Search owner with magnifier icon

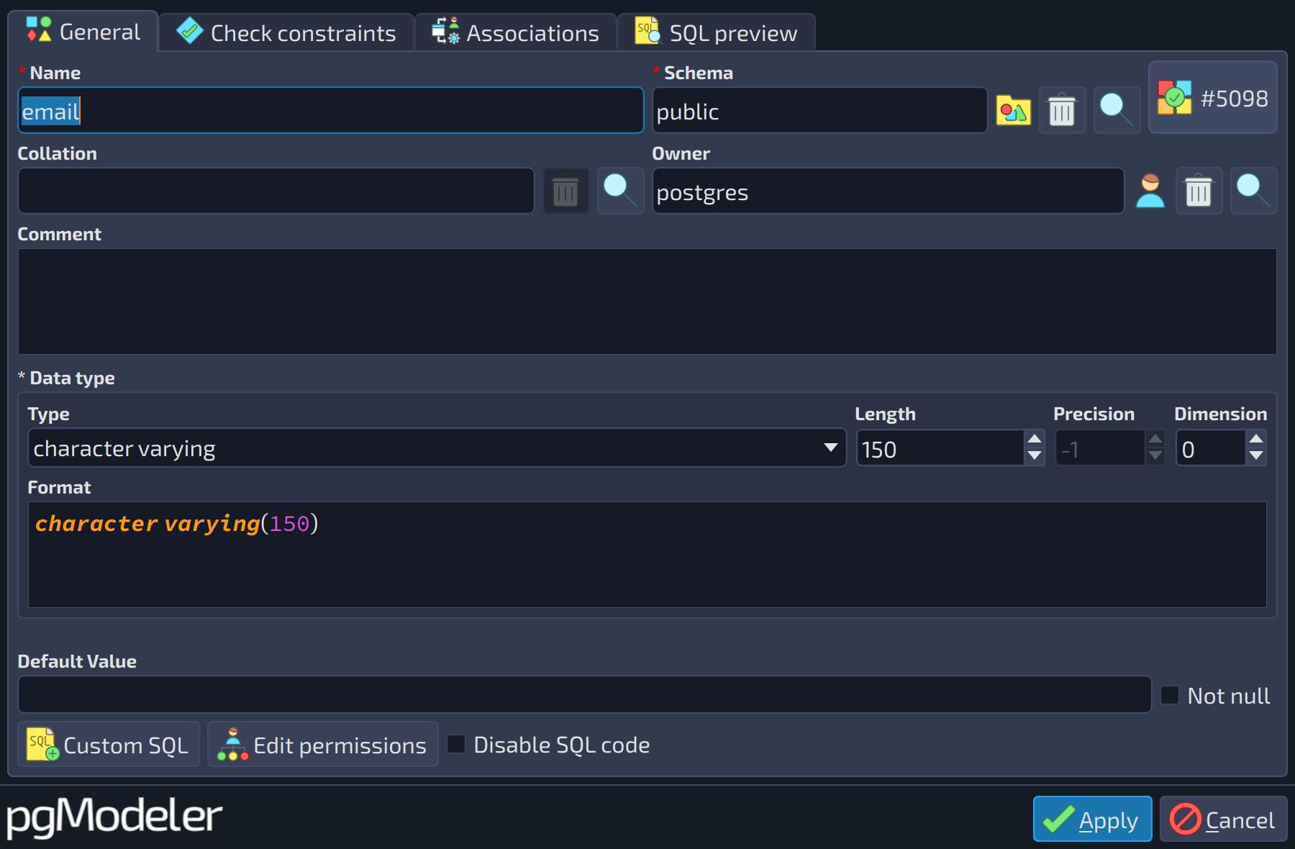1253,191
